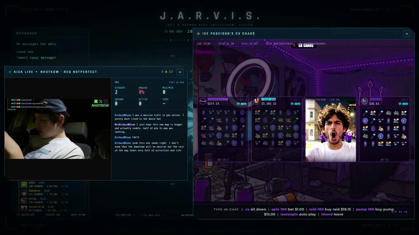
Task: Click the PAST 30 MIN label
Action: (x=176, y=82)
